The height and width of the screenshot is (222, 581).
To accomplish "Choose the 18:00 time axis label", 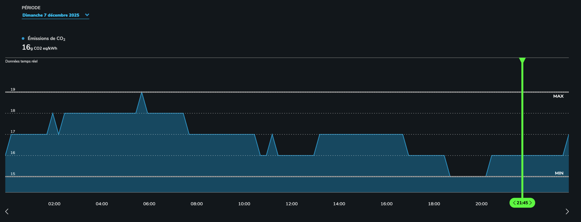I will click(x=434, y=204).
